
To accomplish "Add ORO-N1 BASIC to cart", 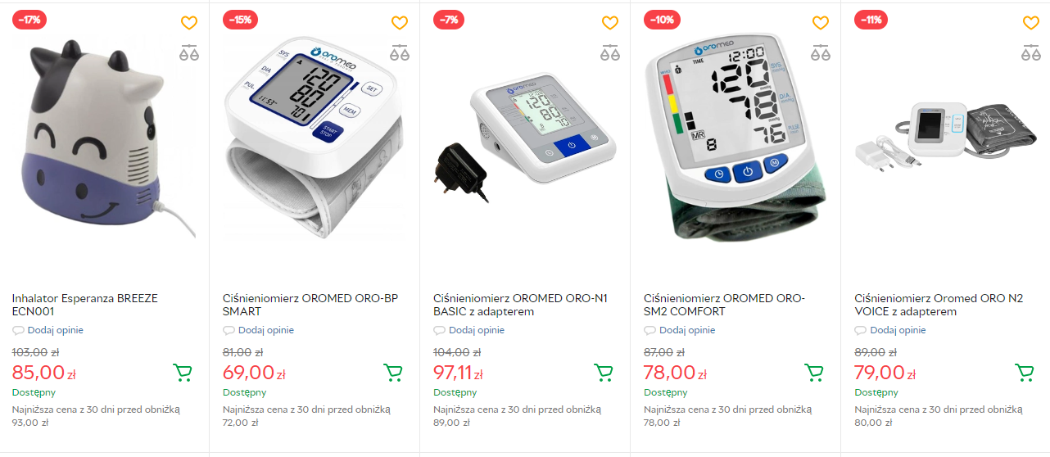I will (x=604, y=373).
